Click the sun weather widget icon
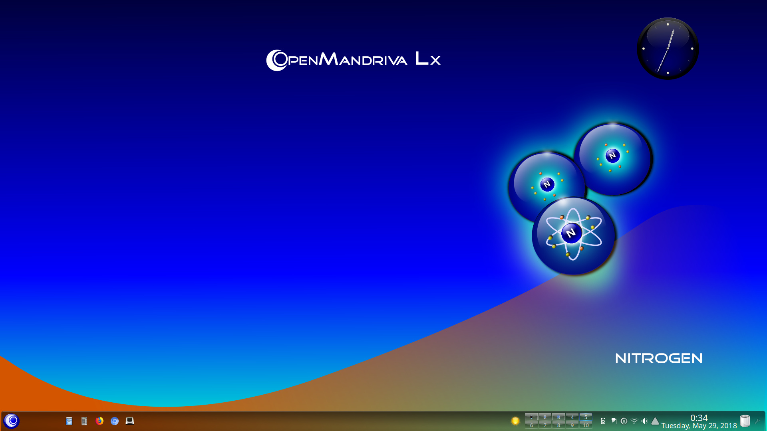 tap(515, 421)
